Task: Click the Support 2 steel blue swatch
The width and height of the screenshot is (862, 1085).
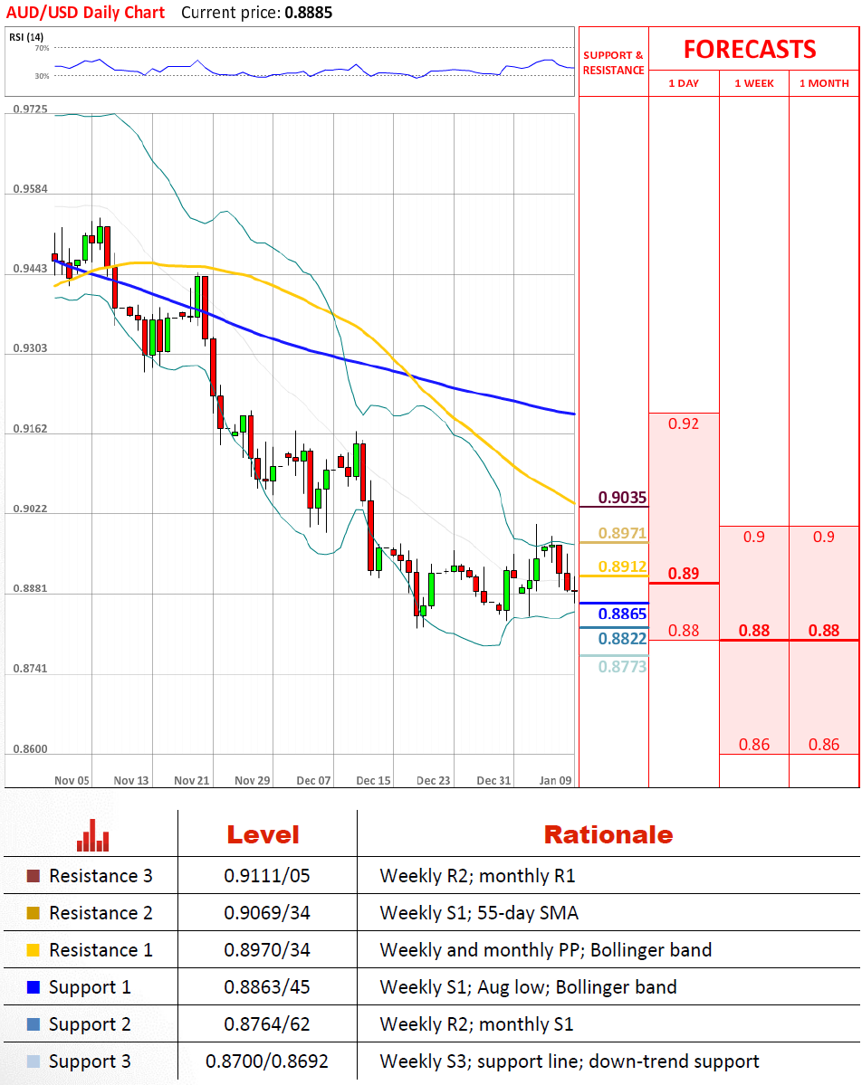Action: 34,1024
